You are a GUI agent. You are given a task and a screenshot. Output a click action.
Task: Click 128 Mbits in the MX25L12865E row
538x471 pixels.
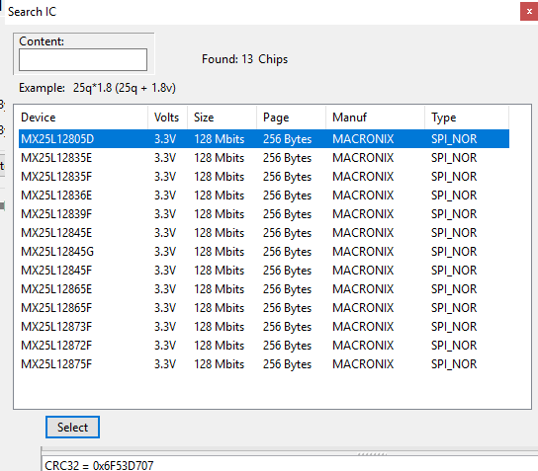219,289
